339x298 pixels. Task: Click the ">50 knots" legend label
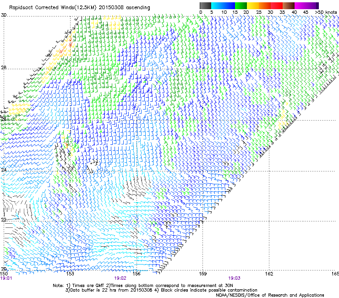point(326,12)
